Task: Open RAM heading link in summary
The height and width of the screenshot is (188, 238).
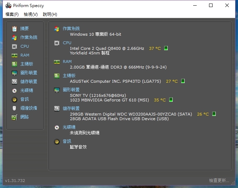Action: pos(67,61)
